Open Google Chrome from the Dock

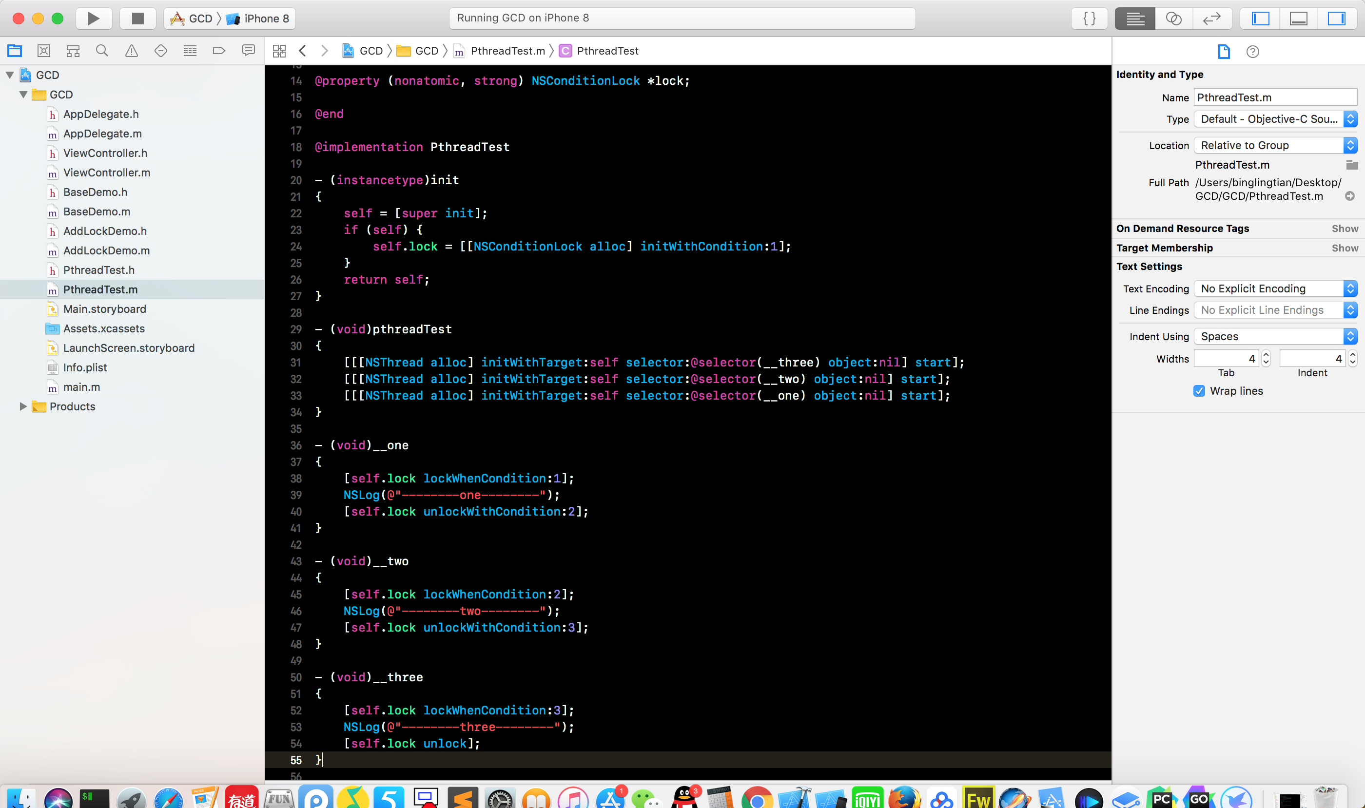coord(756,798)
